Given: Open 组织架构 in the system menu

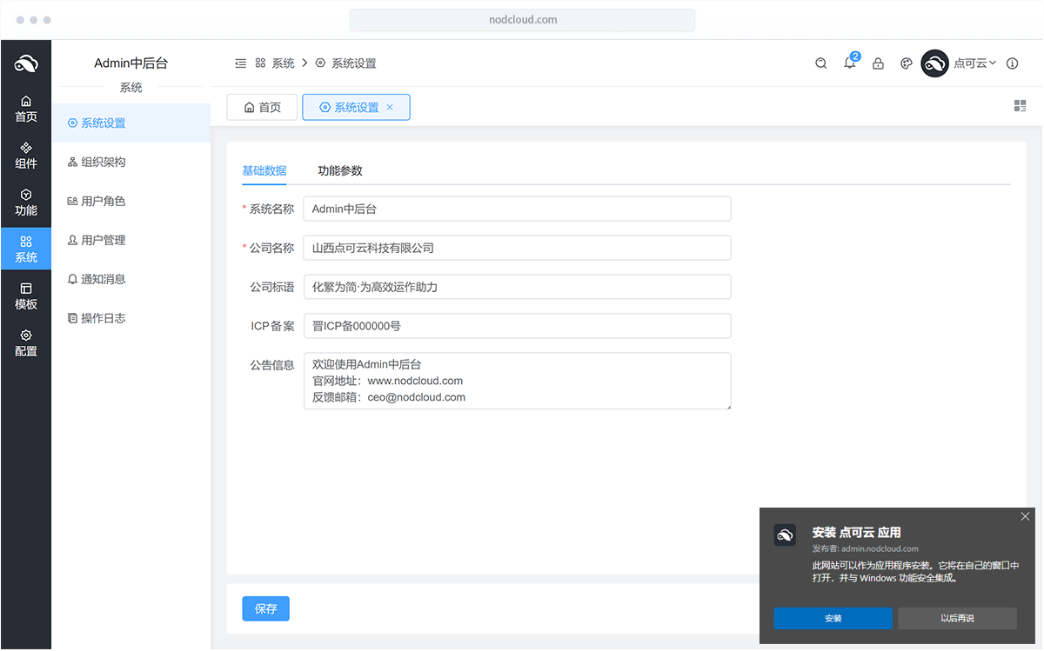Looking at the screenshot, I should pos(103,162).
